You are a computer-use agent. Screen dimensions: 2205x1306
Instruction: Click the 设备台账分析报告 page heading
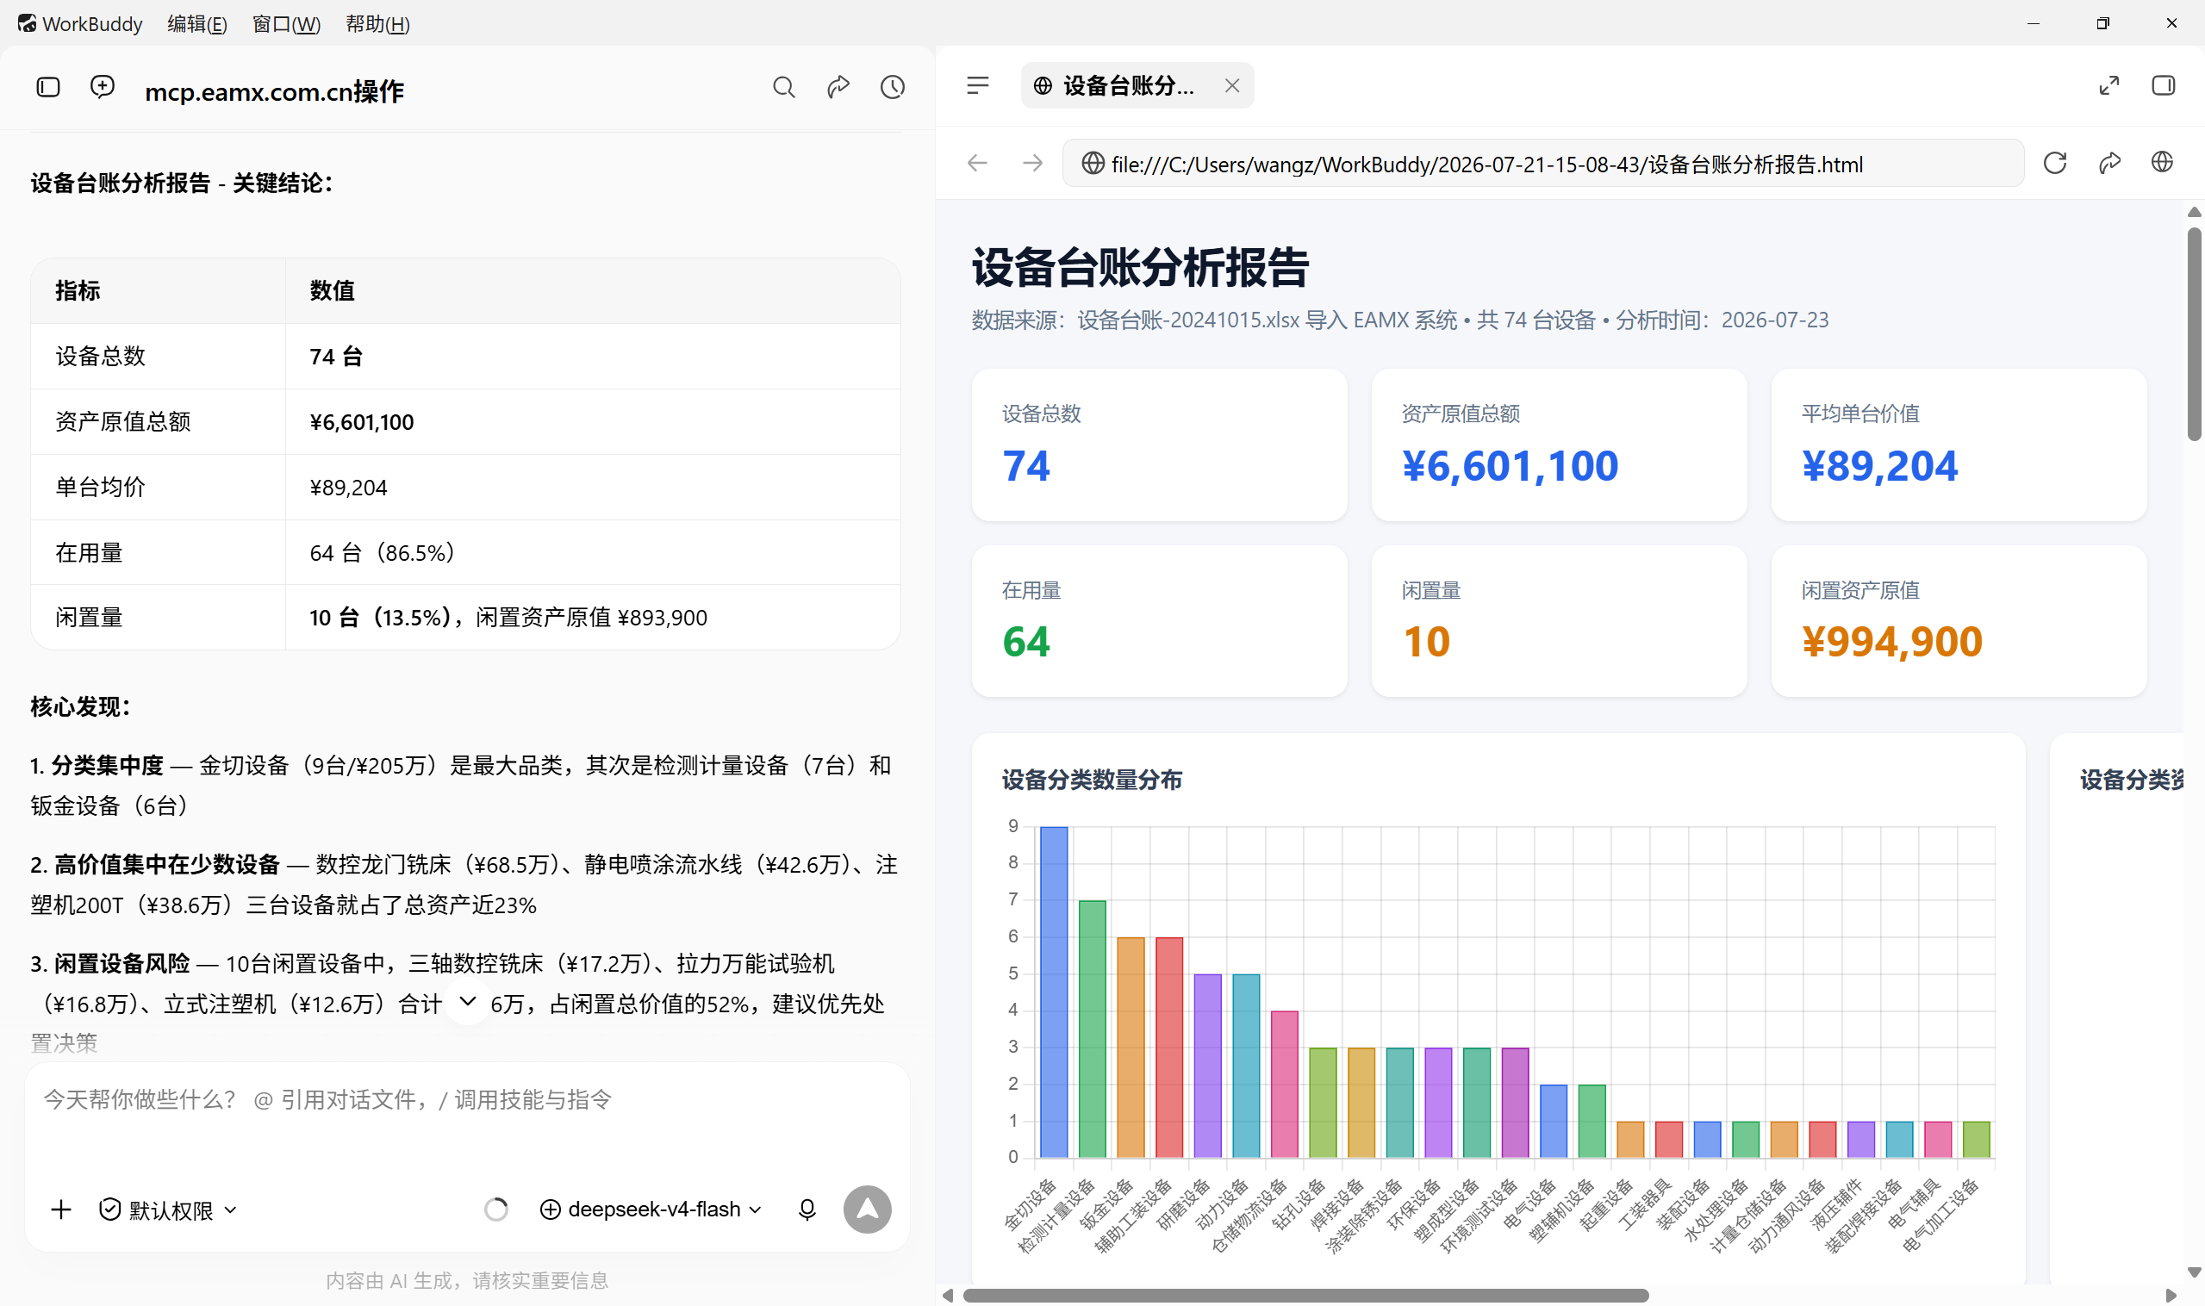point(1140,267)
